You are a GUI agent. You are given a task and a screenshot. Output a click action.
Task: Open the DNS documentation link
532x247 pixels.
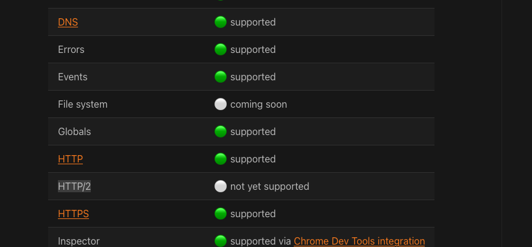pos(68,23)
